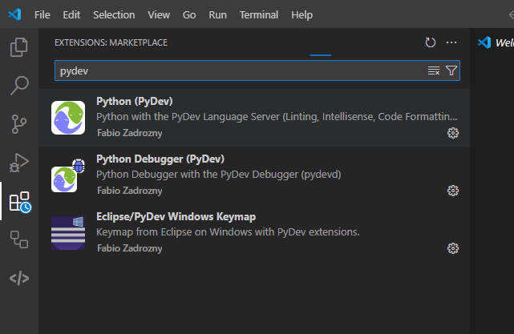Screen dimensions: 514x334
Task: Clear extensions search results
Action: (x=434, y=71)
